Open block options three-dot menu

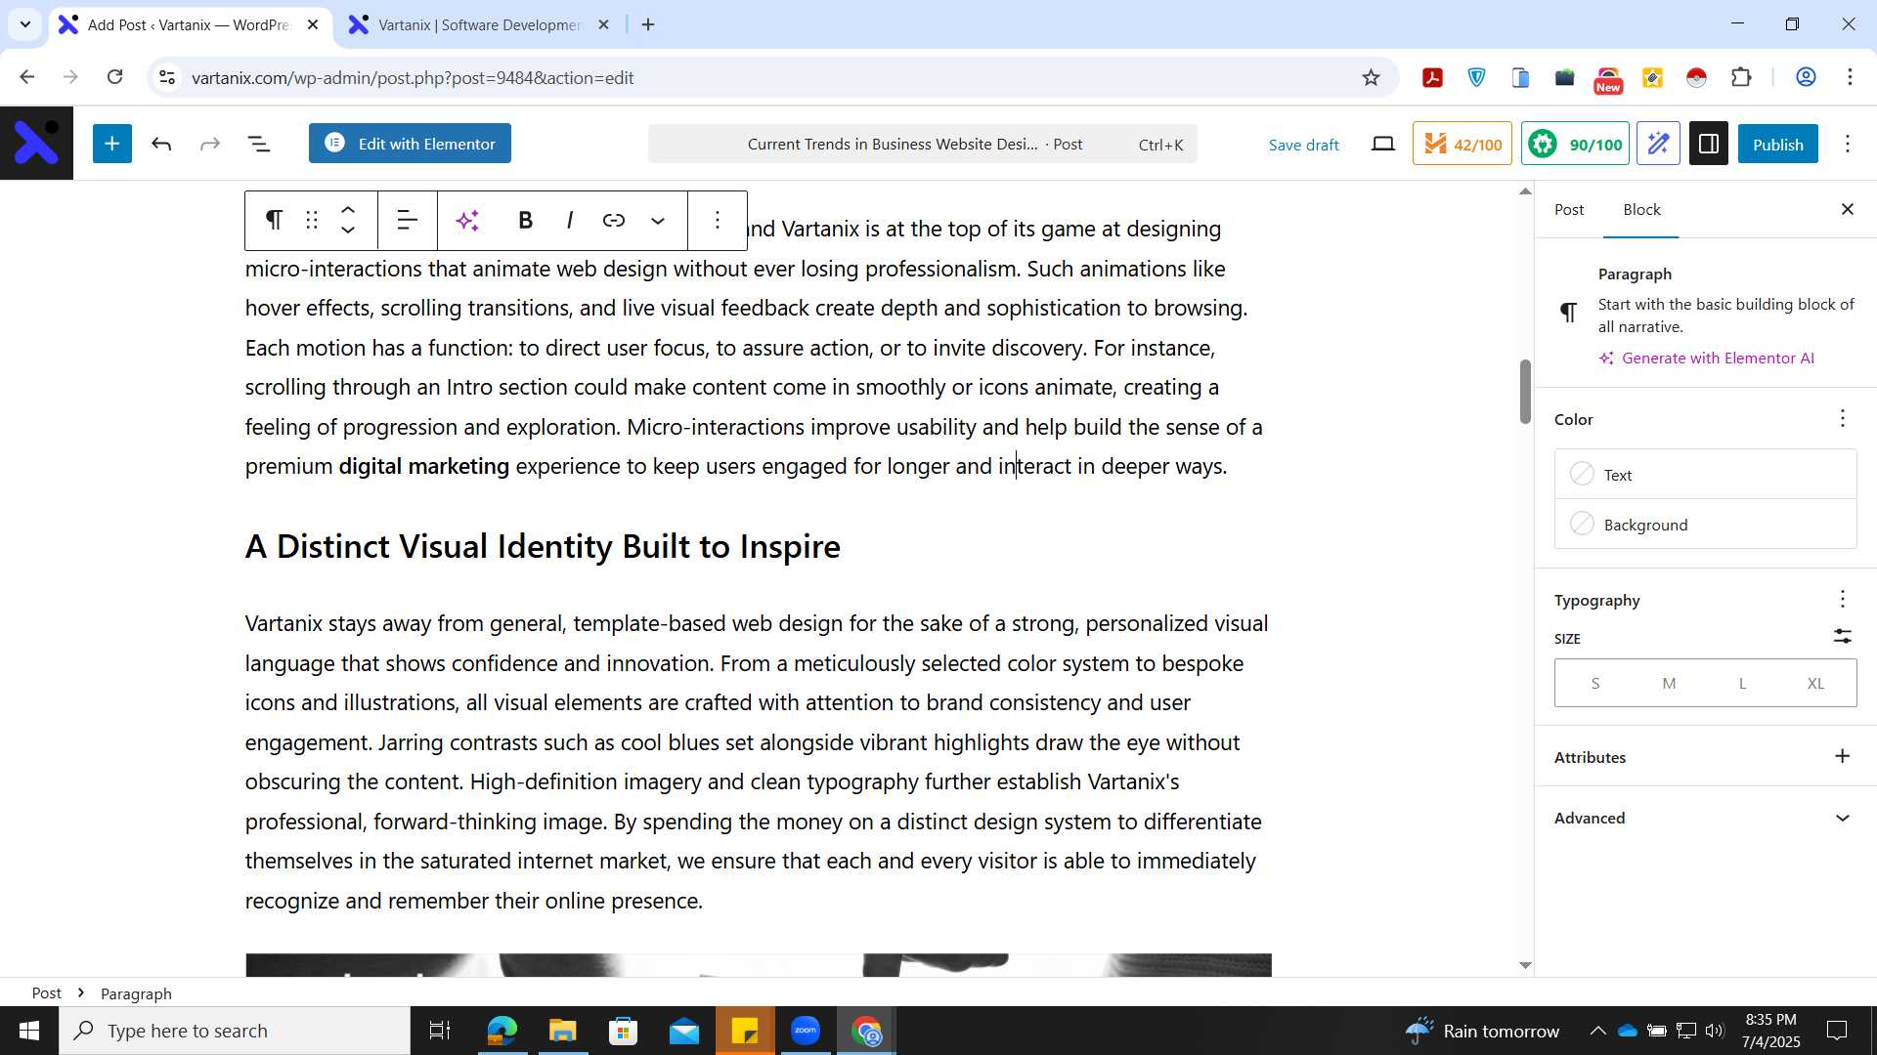[718, 221]
